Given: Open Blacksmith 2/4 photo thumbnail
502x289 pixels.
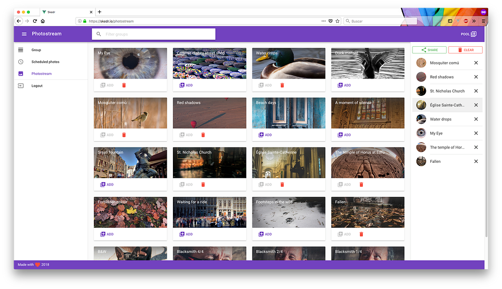Looking at the screenshot, I should pyautogui.click(x=289, y=253).
